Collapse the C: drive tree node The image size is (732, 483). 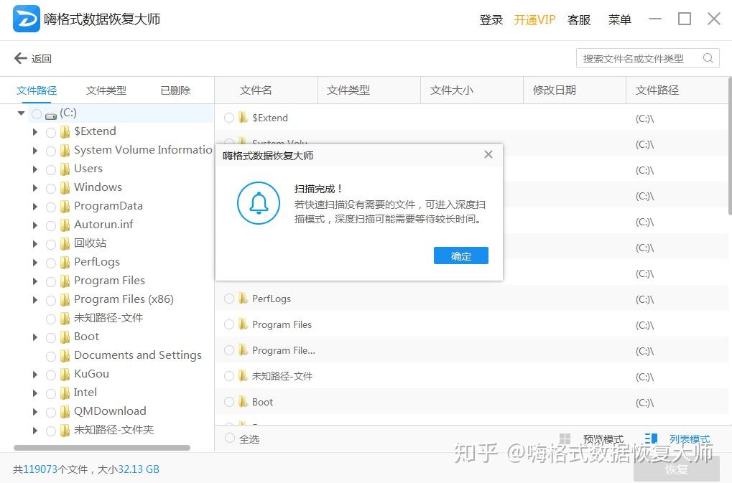(x=22, y=113)
